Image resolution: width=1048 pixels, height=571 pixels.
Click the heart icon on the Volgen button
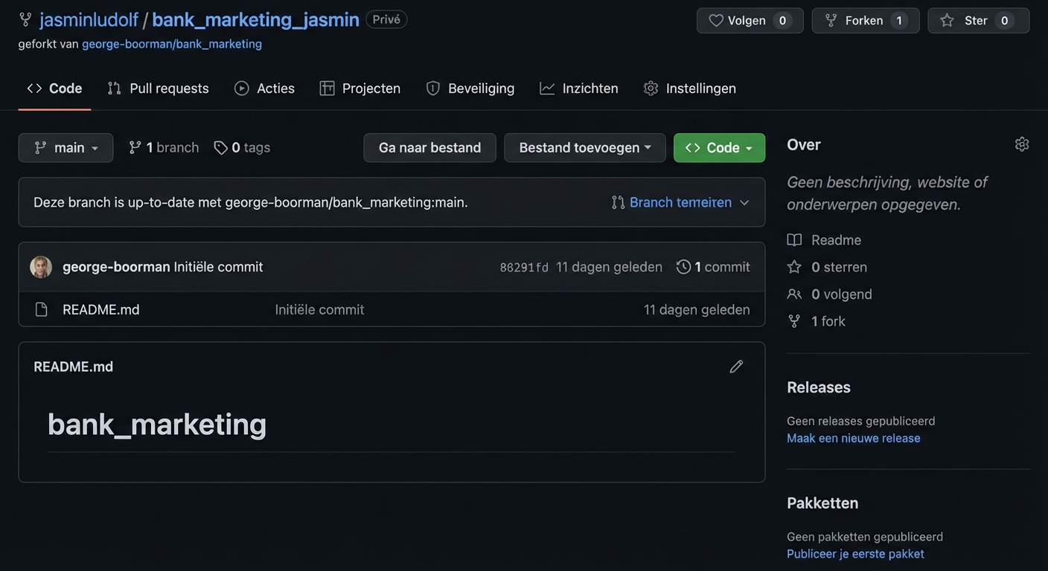click(715, 19)
